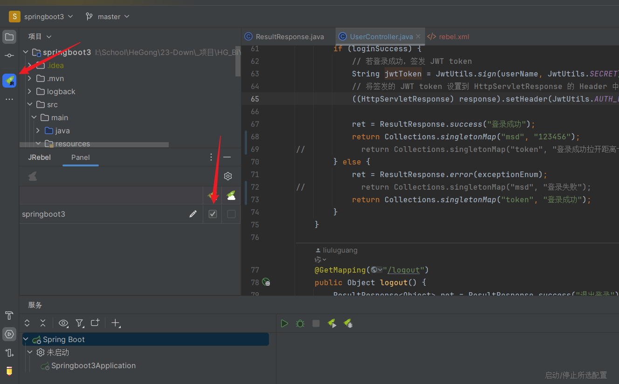Expand all services in the Services toolbar
Viewport: 619px width, 384px height.
click(27, 323)
